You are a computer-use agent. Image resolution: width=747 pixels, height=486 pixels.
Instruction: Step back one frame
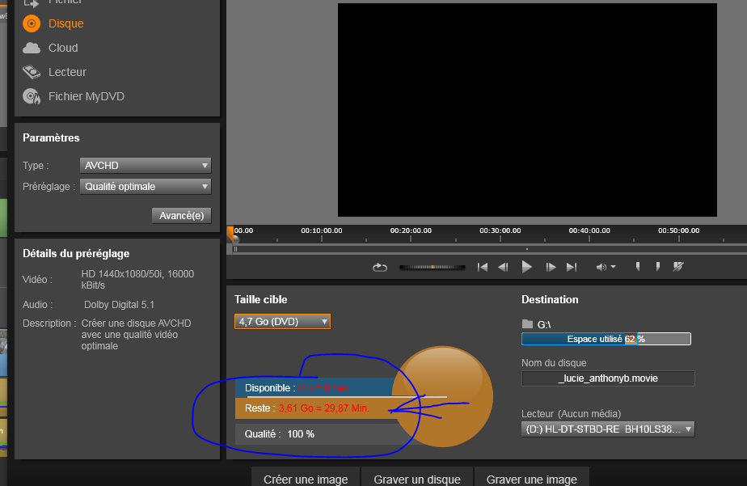[x=503, y=268]
